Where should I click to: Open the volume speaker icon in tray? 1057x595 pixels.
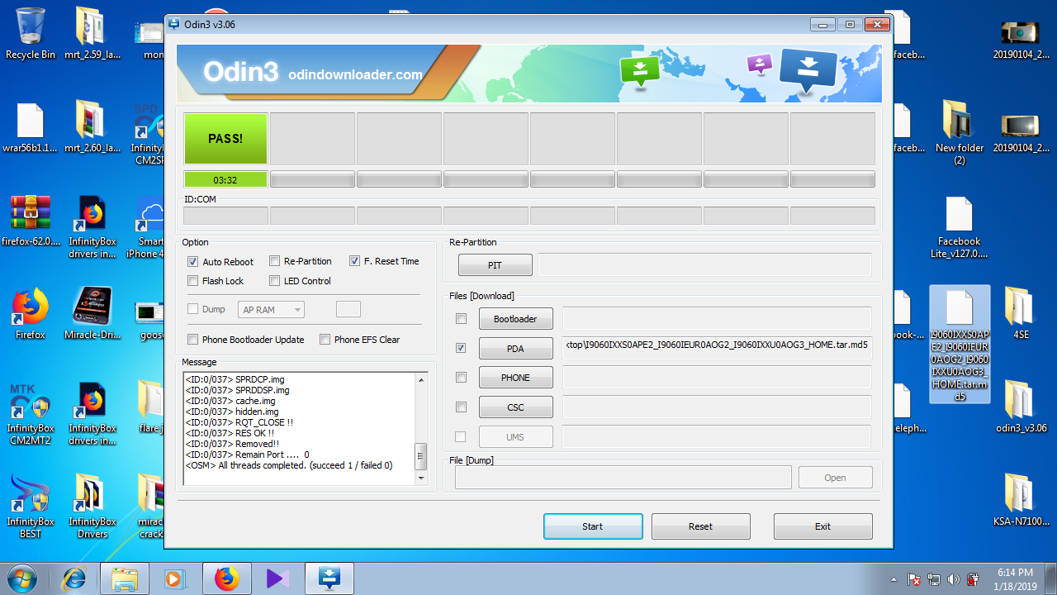[954, 579]
